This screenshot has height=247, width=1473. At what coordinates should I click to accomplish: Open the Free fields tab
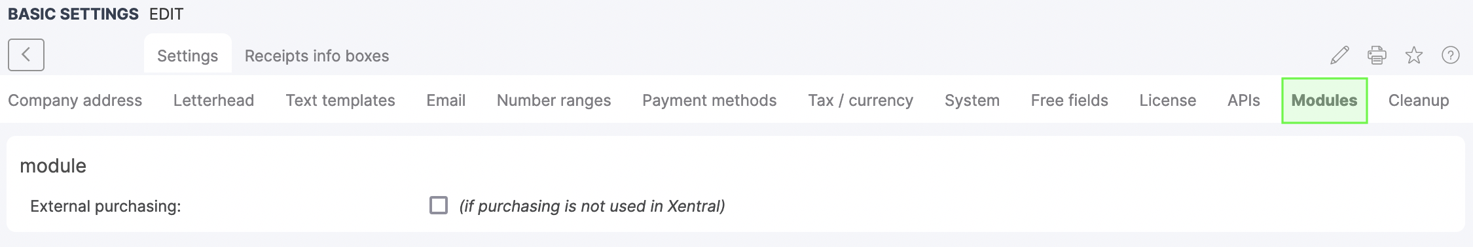click(x=1070, y=100)
